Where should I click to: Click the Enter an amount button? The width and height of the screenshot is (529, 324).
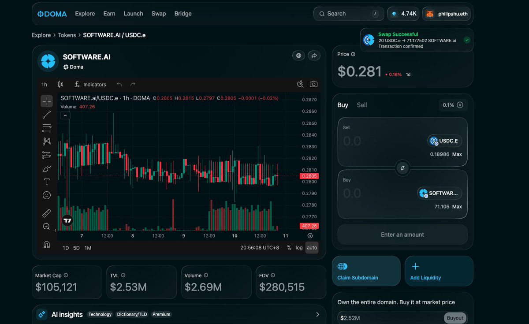pyautogui.click(x=402, y=235)
